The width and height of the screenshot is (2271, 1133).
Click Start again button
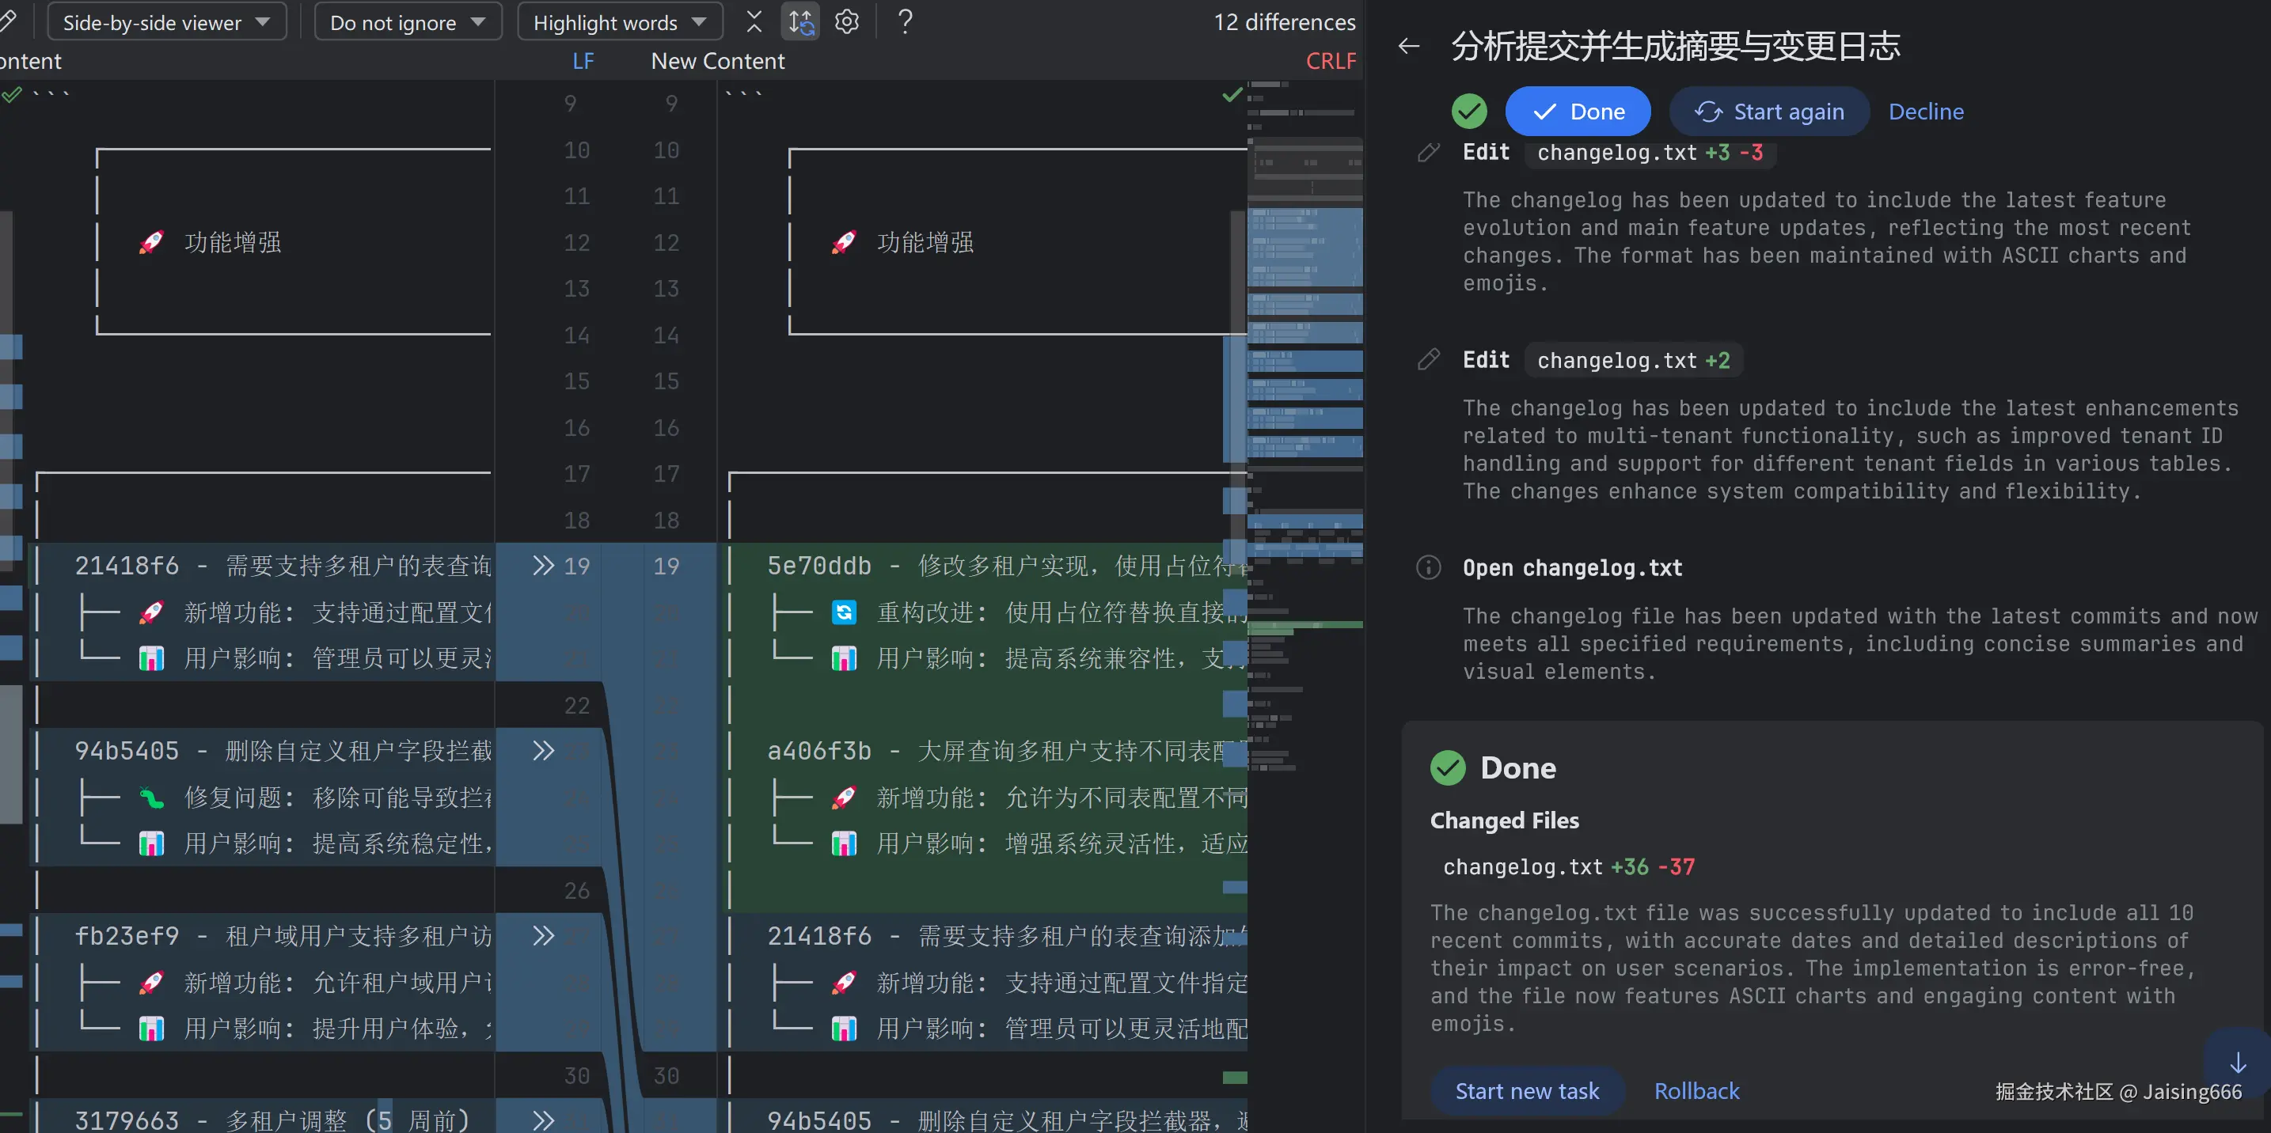click(x=1768, y=112)
